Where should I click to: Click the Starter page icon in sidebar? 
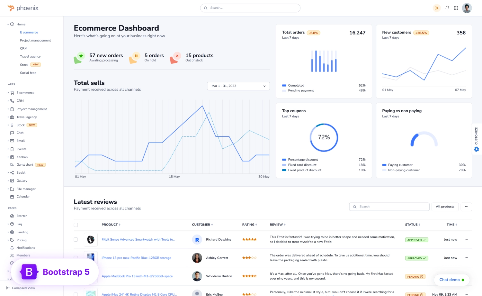tap(12, 216)
